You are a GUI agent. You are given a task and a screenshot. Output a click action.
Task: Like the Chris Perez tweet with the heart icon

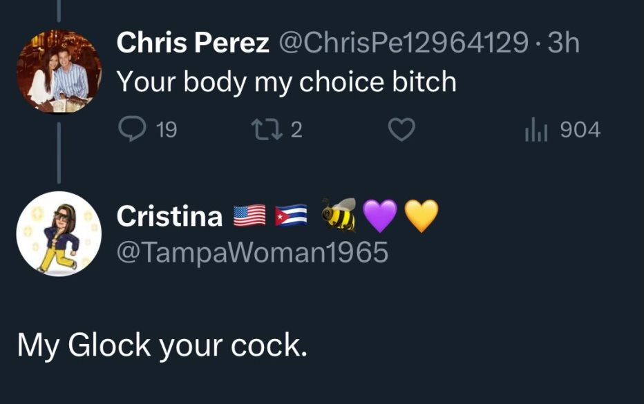click(x=401, y=129)
